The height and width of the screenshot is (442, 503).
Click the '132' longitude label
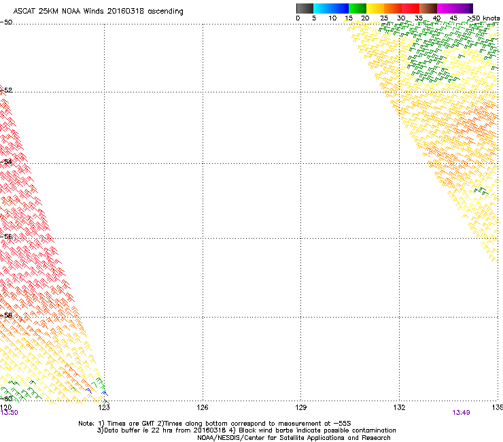(399, 407)
